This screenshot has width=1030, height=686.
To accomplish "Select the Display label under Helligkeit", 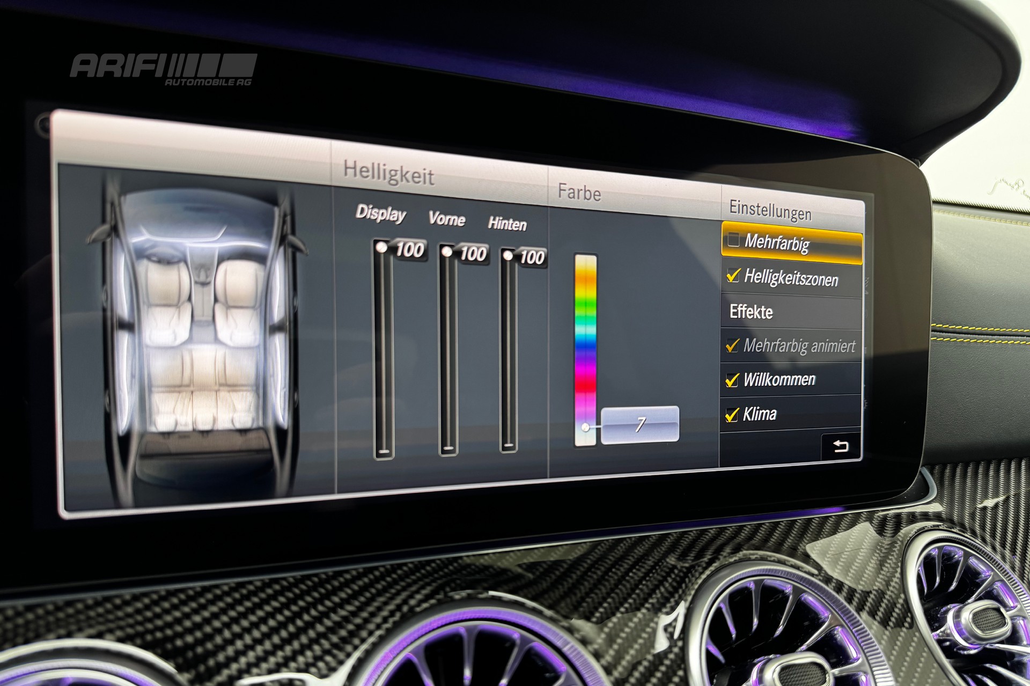I will pos(381,213).
